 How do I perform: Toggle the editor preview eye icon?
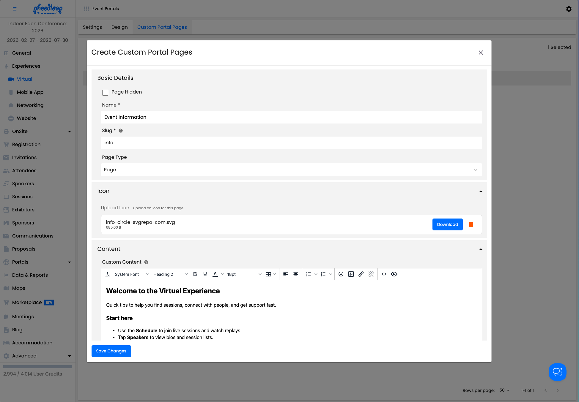tap(394, 274)
